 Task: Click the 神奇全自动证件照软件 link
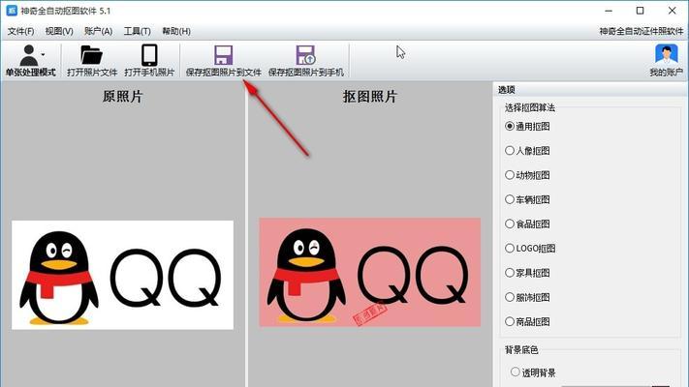click(x=642, y=31)
